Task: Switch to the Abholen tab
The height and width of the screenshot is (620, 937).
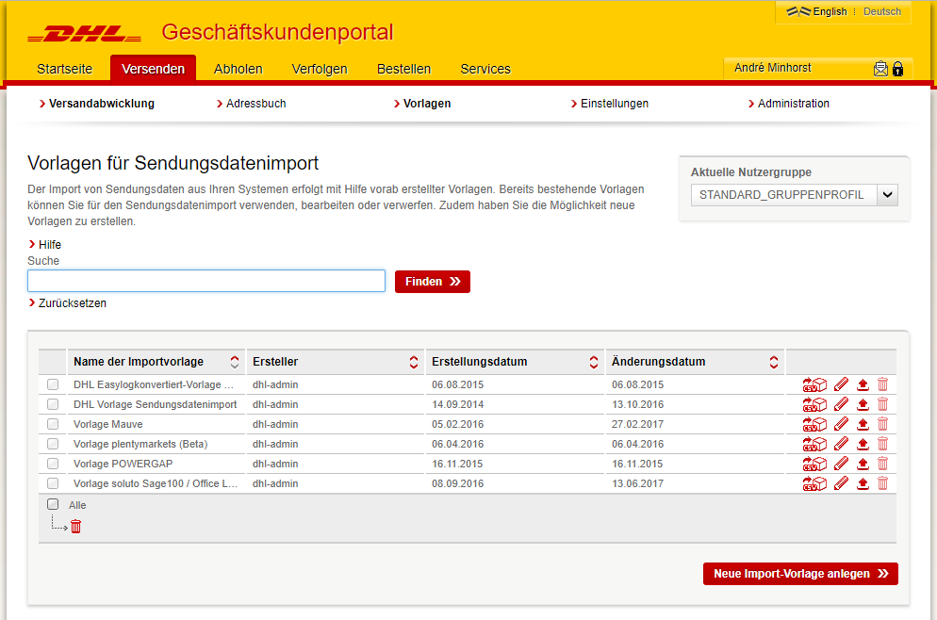Action: point(238,69)
